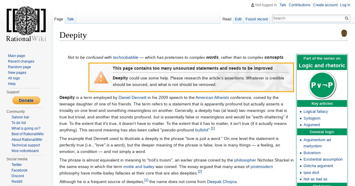The width and height of the screenshot is (355, 186).
Task: Open Argumentum ad martyrdom article
Action: coord(317,143)
